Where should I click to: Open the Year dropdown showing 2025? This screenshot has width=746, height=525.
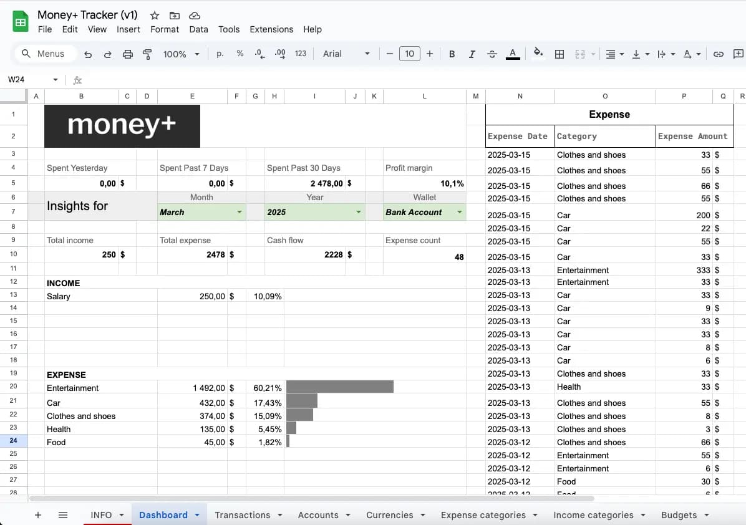click(x=315, y=212)
